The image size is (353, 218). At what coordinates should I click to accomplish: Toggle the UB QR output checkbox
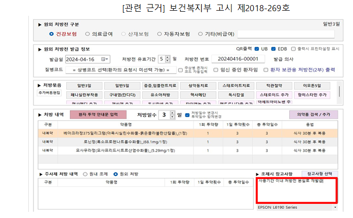click(257, 49)
